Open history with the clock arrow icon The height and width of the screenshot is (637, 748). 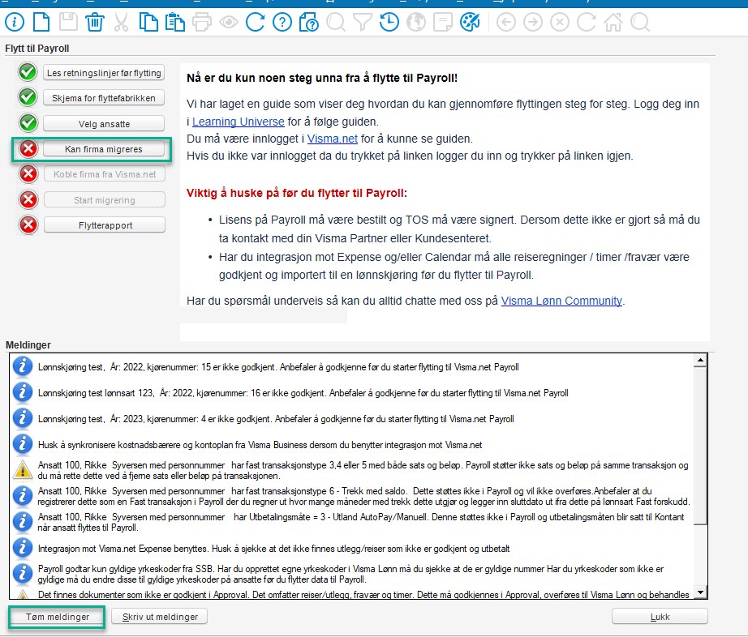coord(389,22)
